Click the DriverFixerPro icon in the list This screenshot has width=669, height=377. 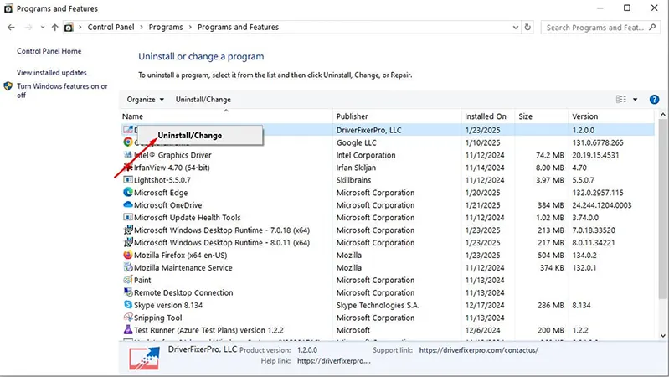(x=127, y=129)
